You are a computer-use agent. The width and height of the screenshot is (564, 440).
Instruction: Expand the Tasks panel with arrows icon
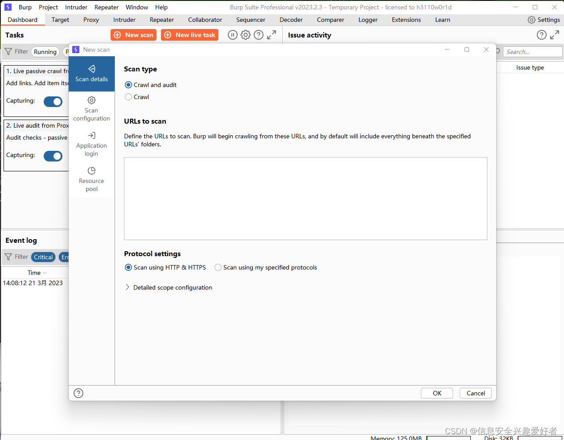[x=272, y=35]
